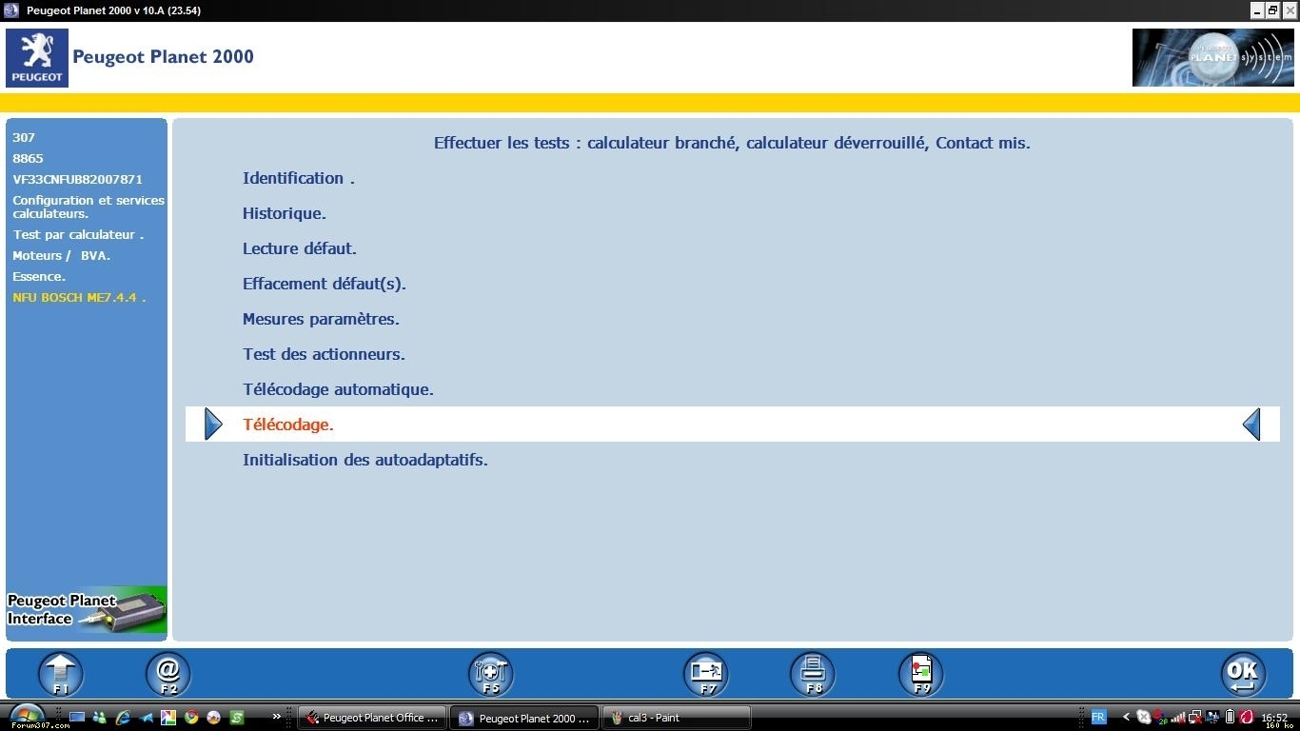The width and height of the screenshot is (1300, 731).
Task: Open the Historique entry
Action: coord(284,214)
